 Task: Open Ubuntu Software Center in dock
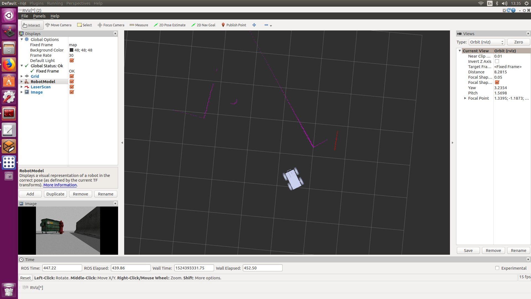coord(9,81)
